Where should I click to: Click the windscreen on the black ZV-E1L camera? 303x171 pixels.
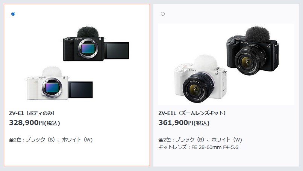pos(258,34)
